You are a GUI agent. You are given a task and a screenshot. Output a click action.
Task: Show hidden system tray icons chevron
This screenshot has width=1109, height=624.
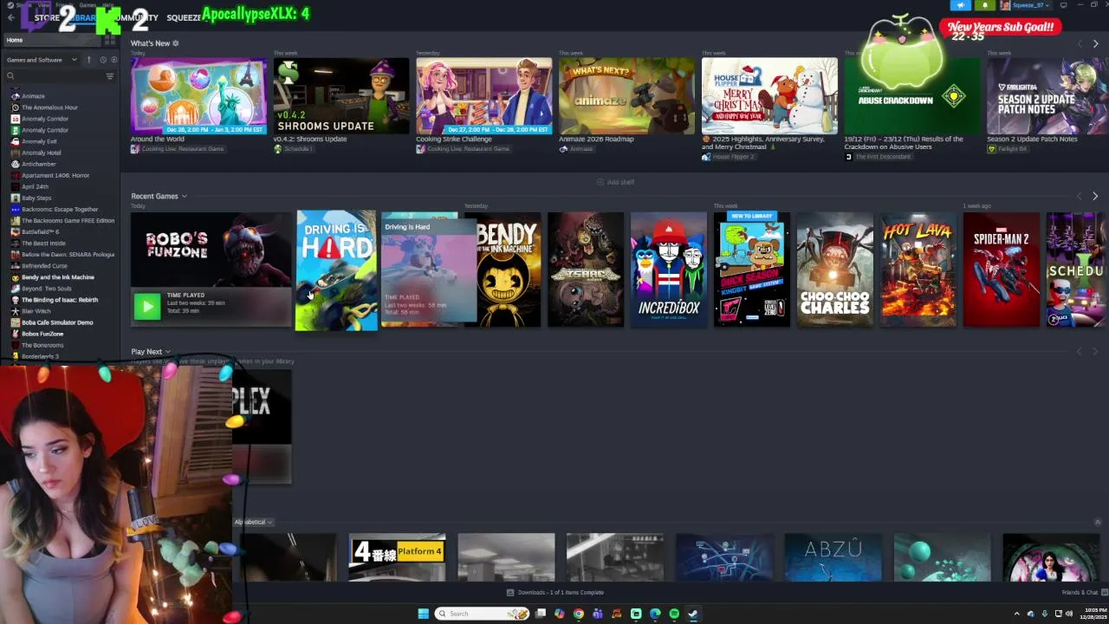(1019, 614)
